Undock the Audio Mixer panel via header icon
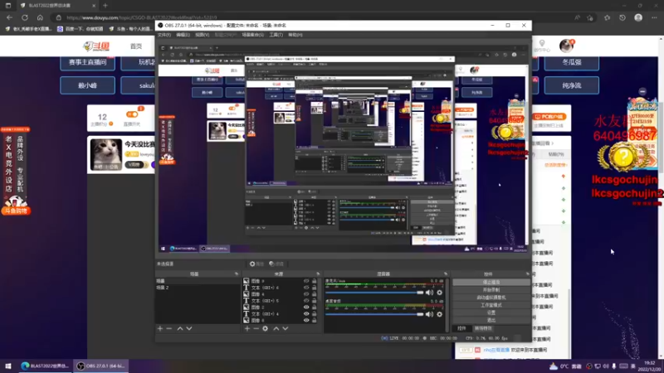 (446, 274)
